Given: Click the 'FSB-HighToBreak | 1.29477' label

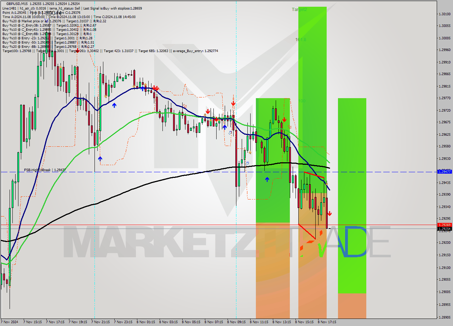Looking at the screenshot, I should click(x=45, y=170).
